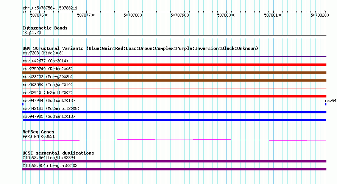Click segmental duplication %ID:98.9545 label
337x184 pixels.
pos(50,165)
